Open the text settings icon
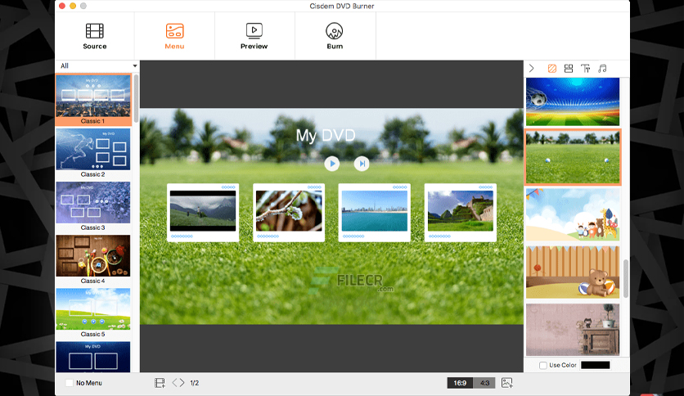684x396 pixels. tap(586, 69)
